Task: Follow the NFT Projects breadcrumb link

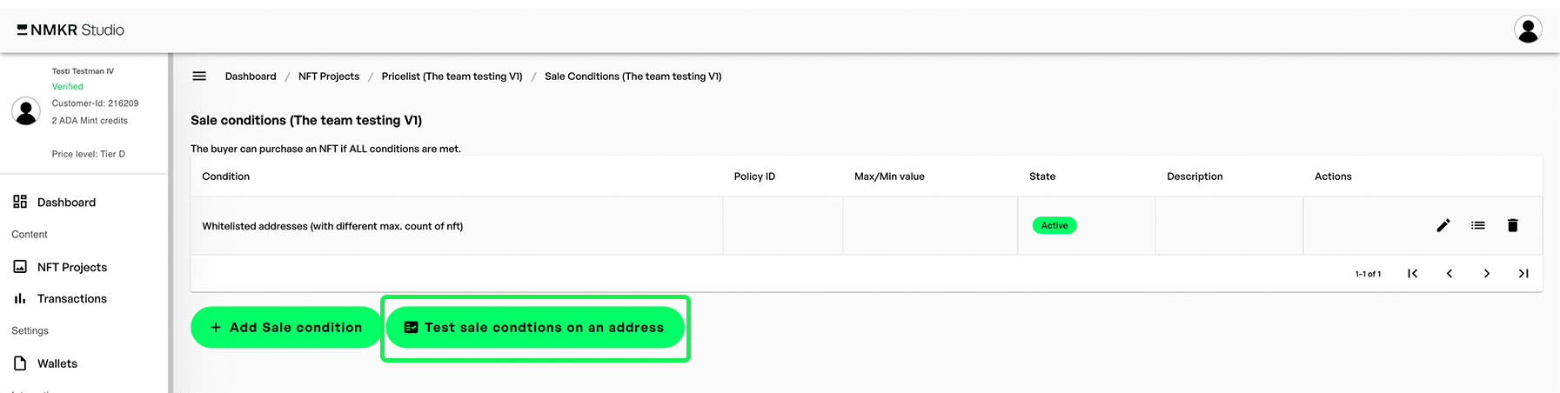Action: point(329,77)
